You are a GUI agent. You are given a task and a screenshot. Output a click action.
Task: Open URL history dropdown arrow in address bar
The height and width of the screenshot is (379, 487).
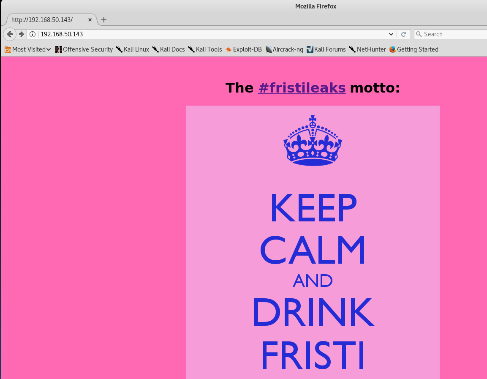coord(391,34)
